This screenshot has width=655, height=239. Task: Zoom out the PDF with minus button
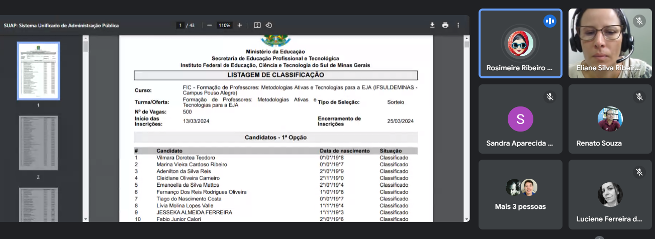pos(209,25)
